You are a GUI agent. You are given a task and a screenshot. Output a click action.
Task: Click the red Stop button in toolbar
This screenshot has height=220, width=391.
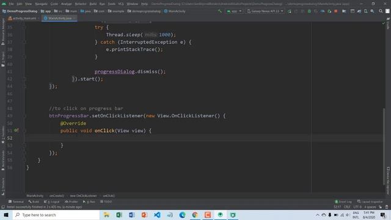[x=336, y=11]
